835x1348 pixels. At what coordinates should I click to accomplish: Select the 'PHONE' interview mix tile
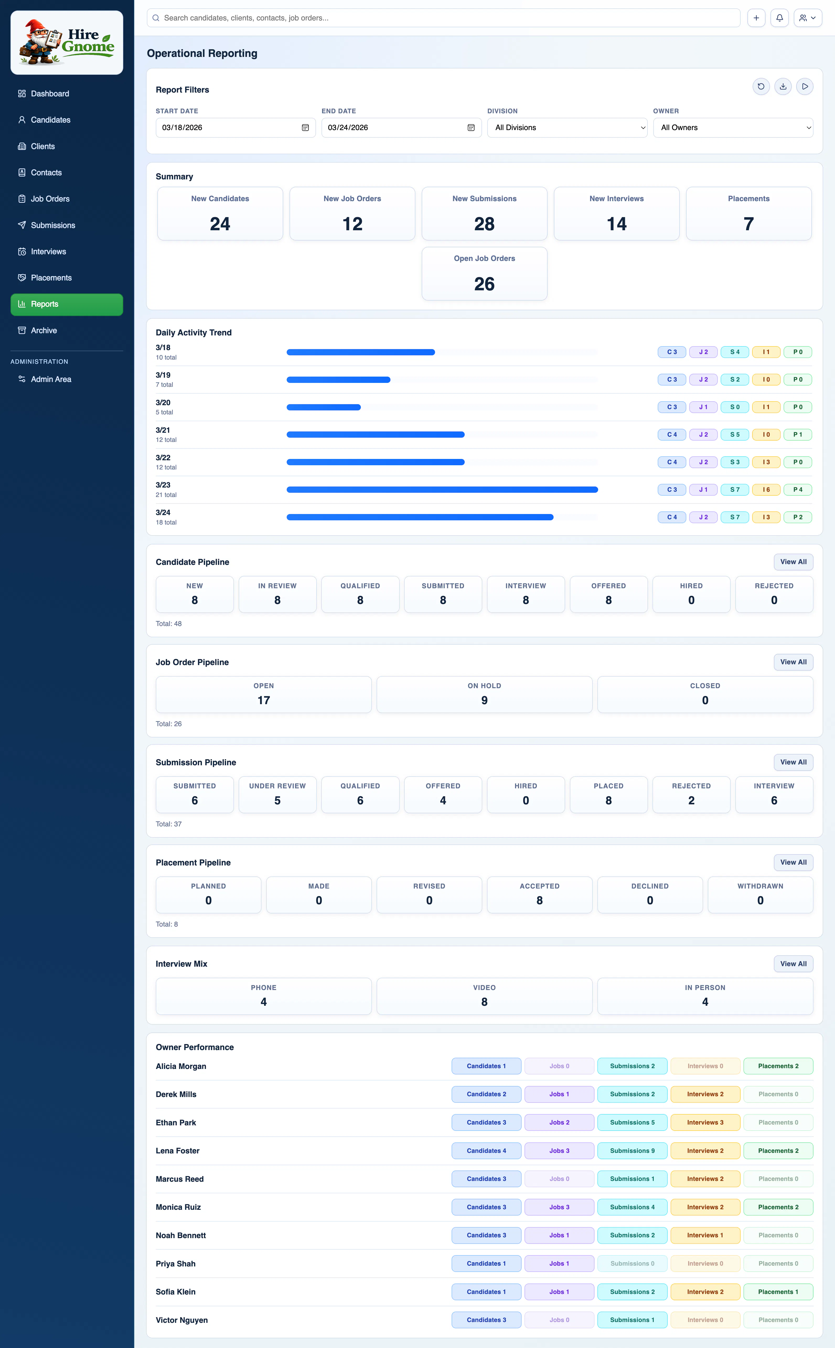[263, 996]
